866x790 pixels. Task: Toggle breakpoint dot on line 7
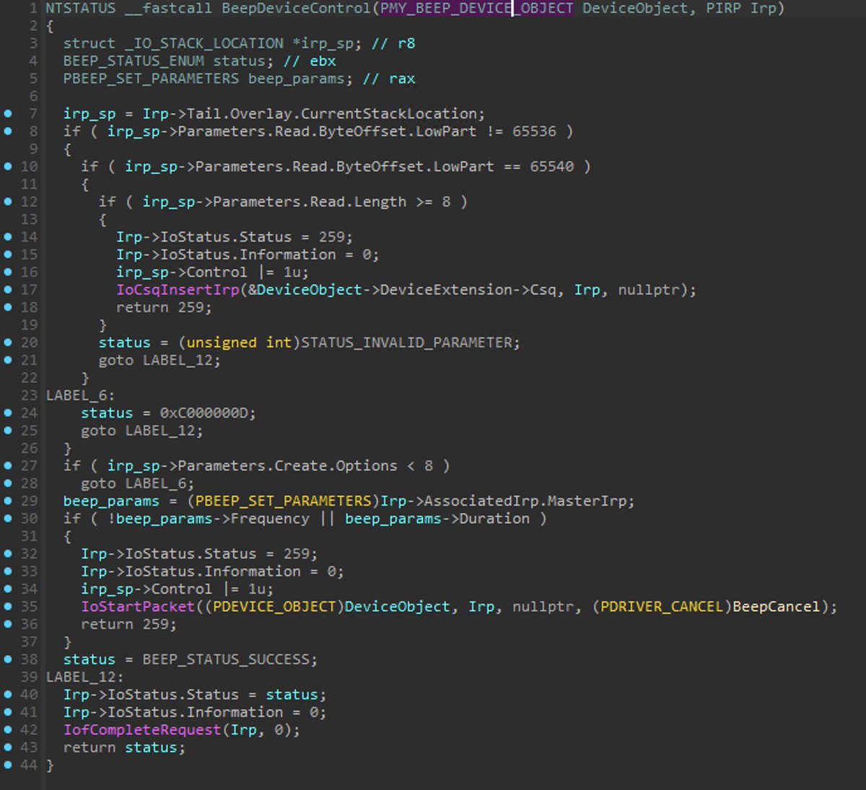tap(8, 113)
